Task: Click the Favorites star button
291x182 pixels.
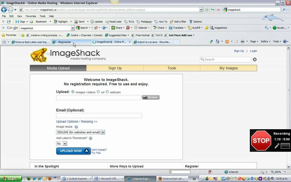Action: [9, 35]
